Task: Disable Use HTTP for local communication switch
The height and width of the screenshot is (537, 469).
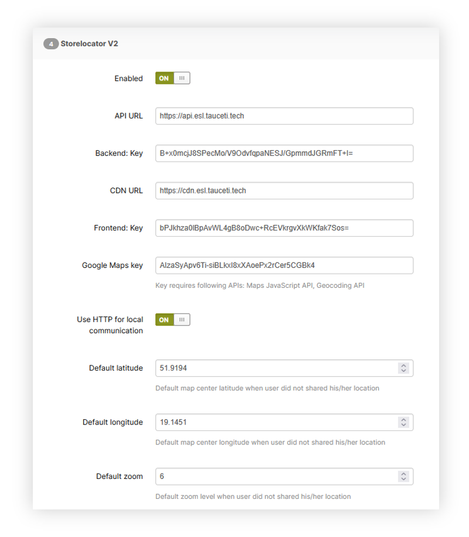Action: (172, 320)
